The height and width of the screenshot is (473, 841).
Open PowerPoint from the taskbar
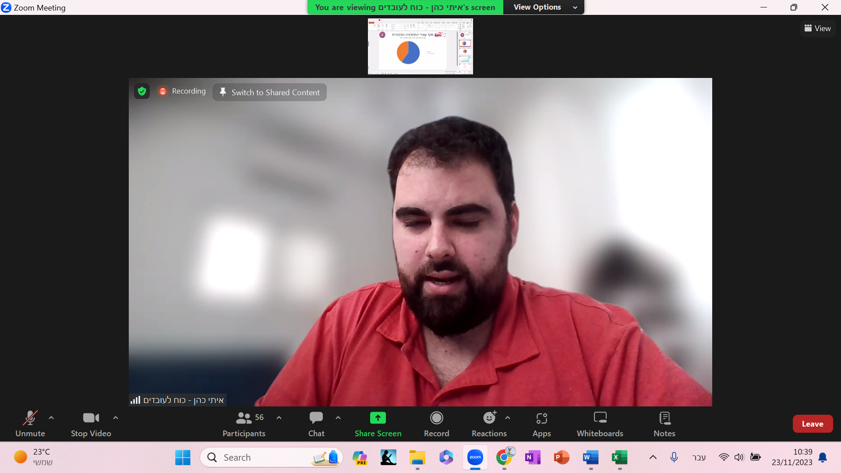coord(562,457)
